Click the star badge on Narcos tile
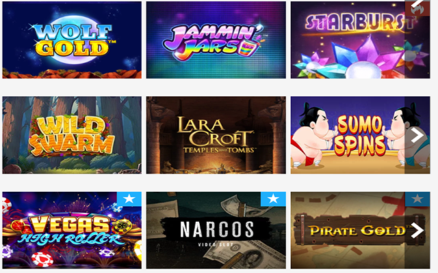The image size is (438, 273). click(273, 199)
